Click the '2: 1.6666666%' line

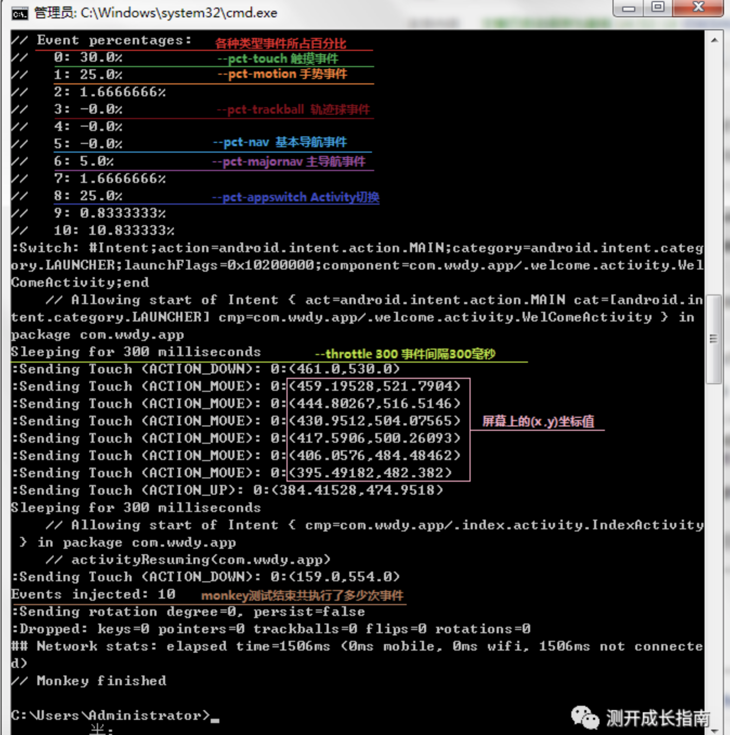(x=89, y=92)
